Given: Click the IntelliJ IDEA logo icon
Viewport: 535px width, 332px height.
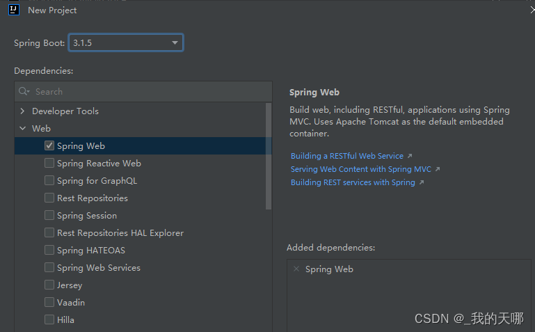Looking at the screenshot, I should [14, 10].
